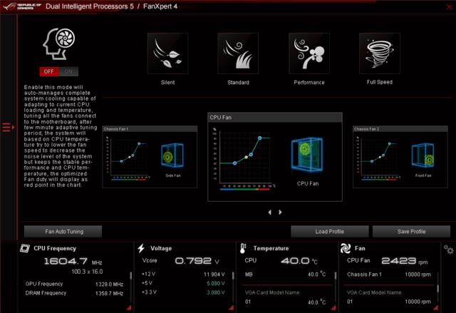Click the AI fan head icon
This screenshot has width=456, height=313.
point(58,43)
